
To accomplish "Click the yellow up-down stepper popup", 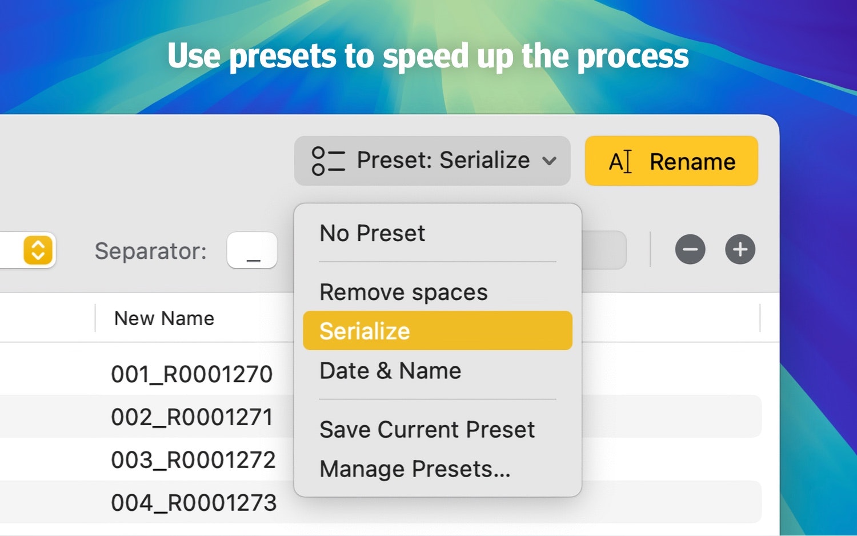I will click(38, 250).
